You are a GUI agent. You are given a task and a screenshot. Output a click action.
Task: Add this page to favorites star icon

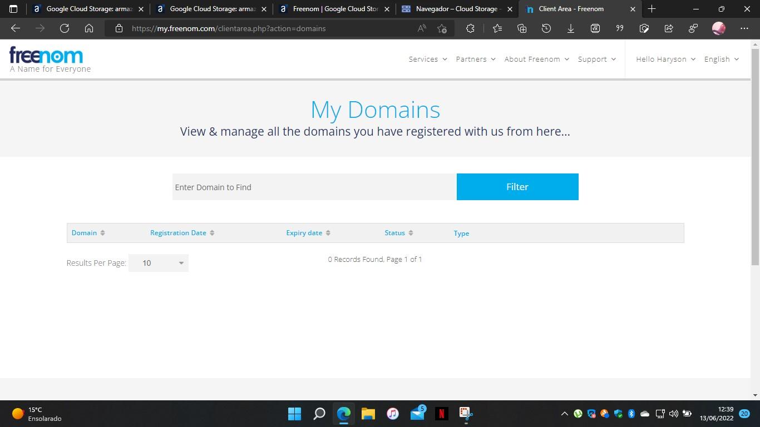click(442, 28)
